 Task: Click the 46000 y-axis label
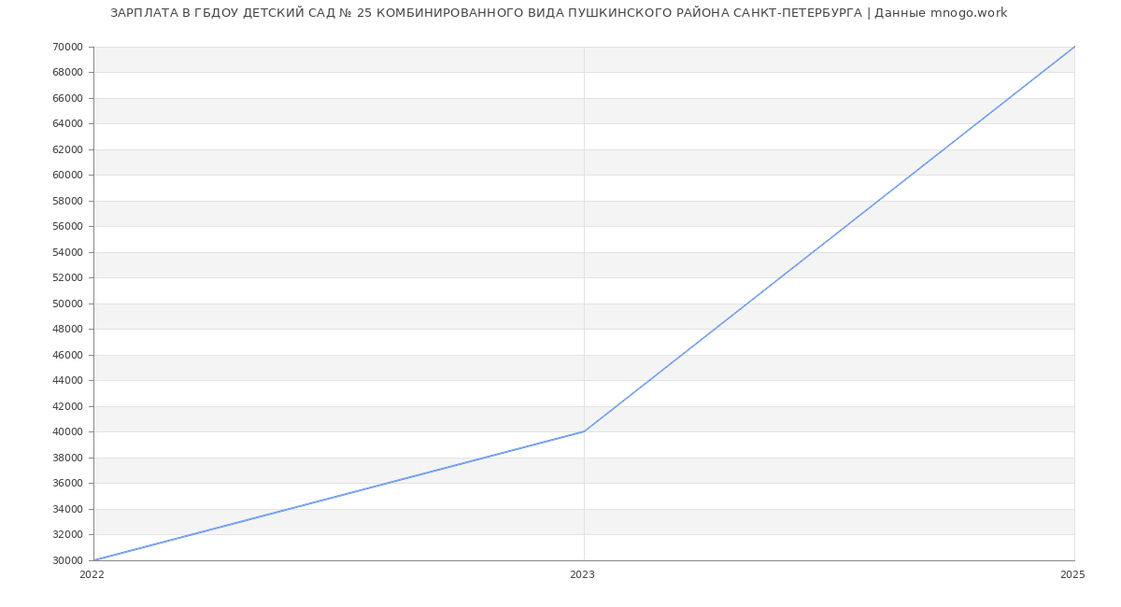[x=68, y=355]
